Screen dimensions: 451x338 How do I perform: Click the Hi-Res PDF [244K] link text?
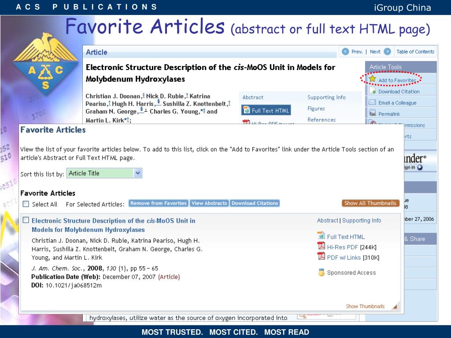351,247
